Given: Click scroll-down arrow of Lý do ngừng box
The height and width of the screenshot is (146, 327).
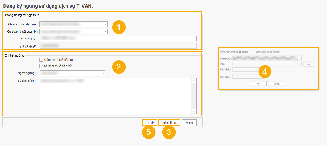Looking at the screenshot, I should (x=194, y=111).
